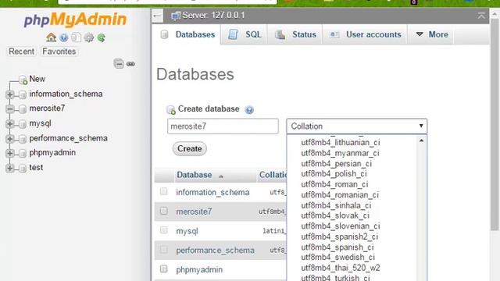This screenshot has width=500, height=281.
Task: Switch to the Status tab
Action: click(x=295, y=34)
